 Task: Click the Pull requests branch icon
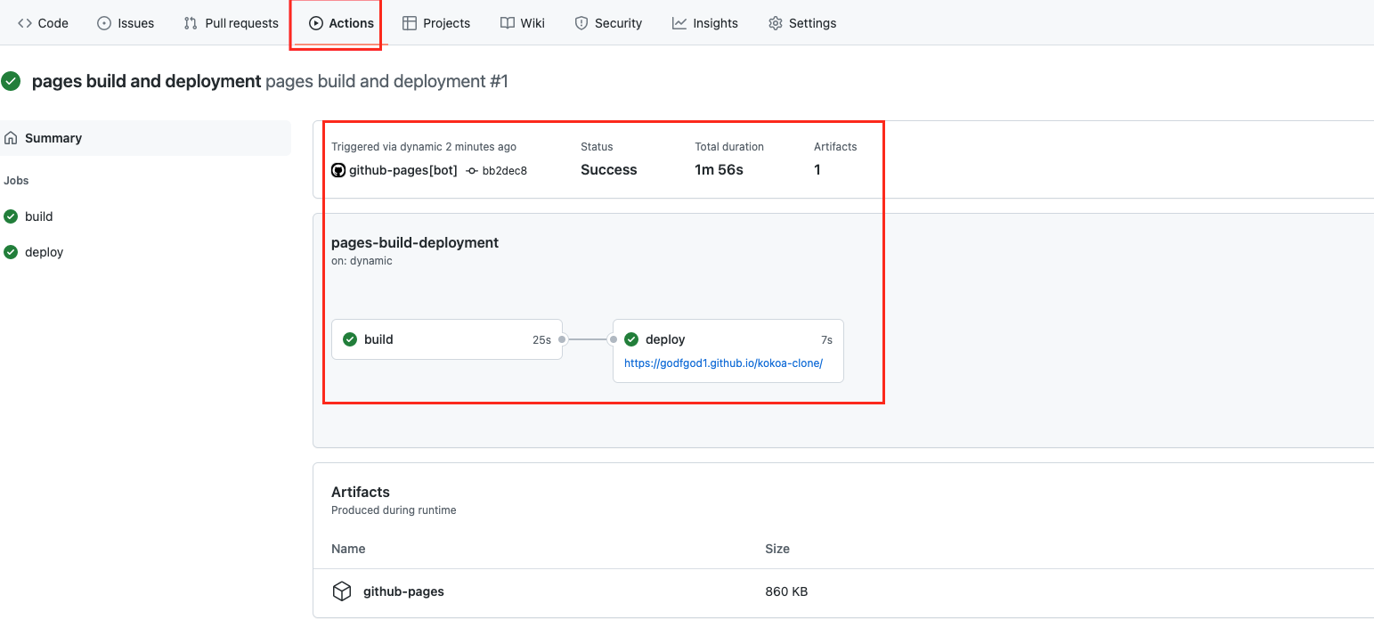point(191,23)
